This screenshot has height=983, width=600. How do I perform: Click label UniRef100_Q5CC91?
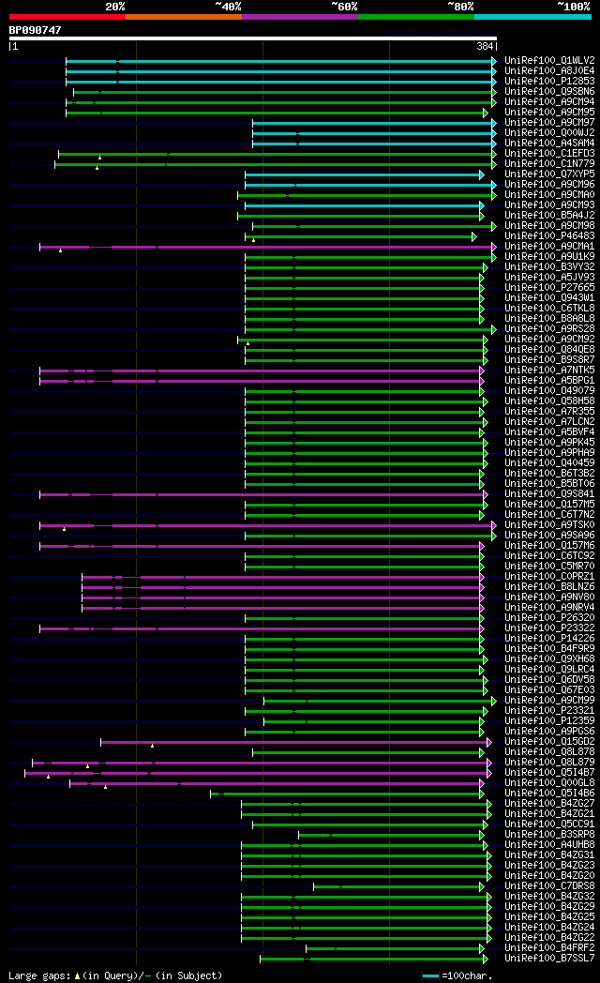click(549, 824)
